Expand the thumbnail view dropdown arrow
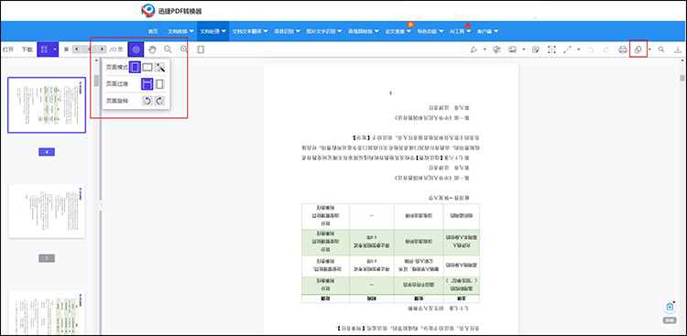 pos(55,49)
